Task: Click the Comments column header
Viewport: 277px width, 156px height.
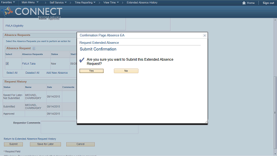Action: pyautogui.click(x=68, y=87)
